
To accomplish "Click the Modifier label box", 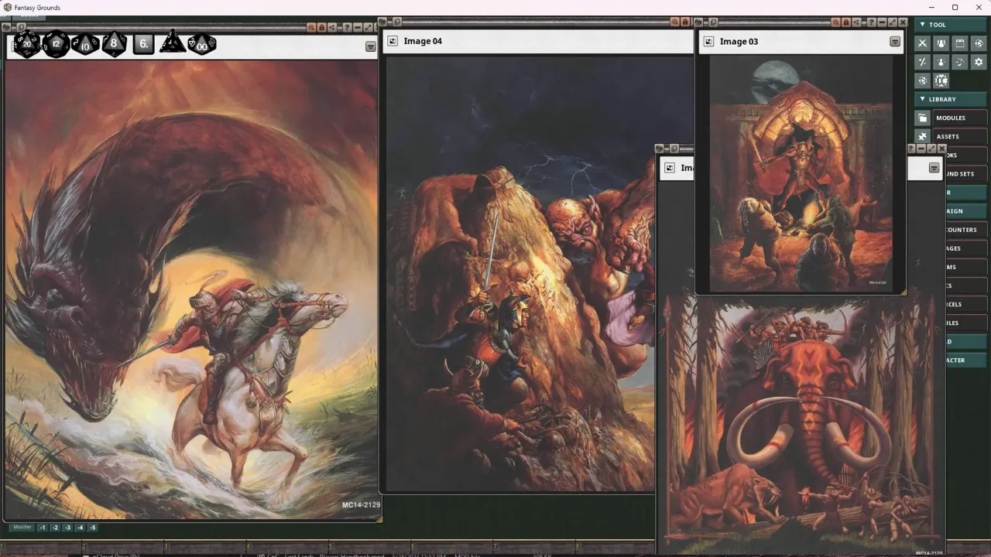I will (22, 528).
